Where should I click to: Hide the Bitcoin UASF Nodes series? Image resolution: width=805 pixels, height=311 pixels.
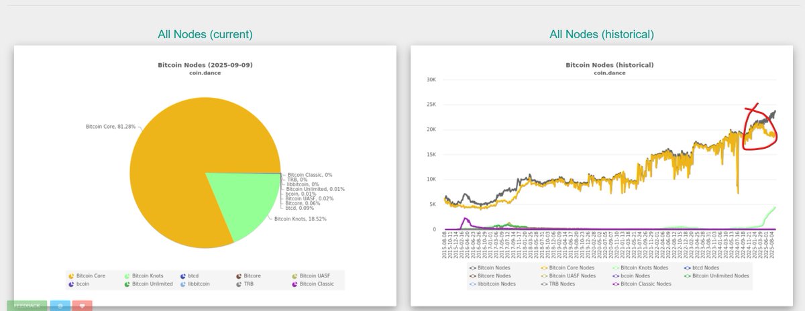568,275
